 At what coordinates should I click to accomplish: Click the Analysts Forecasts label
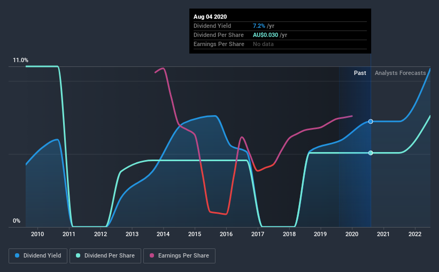click(x=401, y=73)
